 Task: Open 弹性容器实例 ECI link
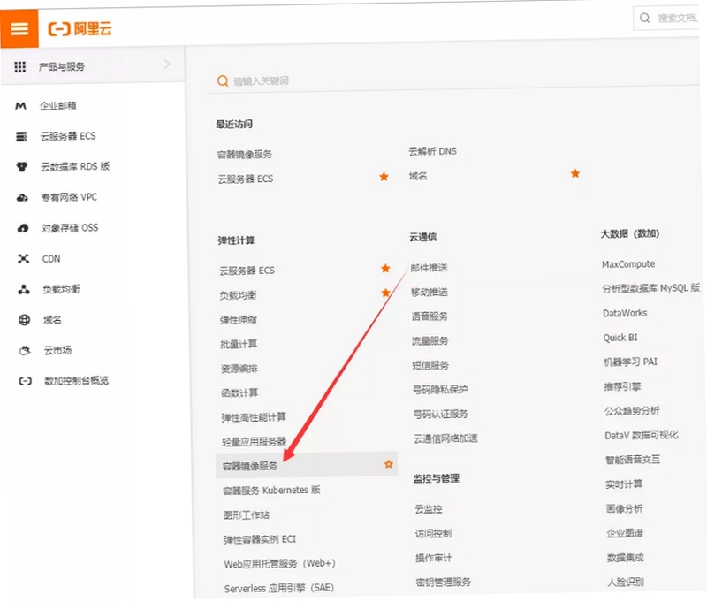point(260,540)
